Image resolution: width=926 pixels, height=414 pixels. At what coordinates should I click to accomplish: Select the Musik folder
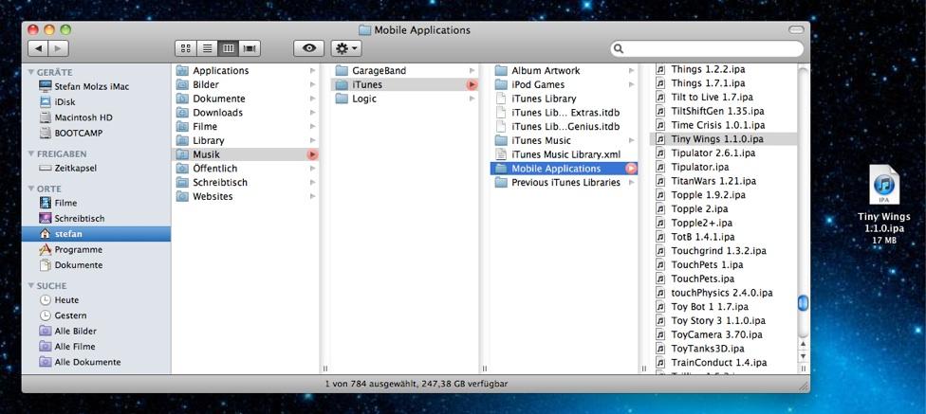[246, 154]
